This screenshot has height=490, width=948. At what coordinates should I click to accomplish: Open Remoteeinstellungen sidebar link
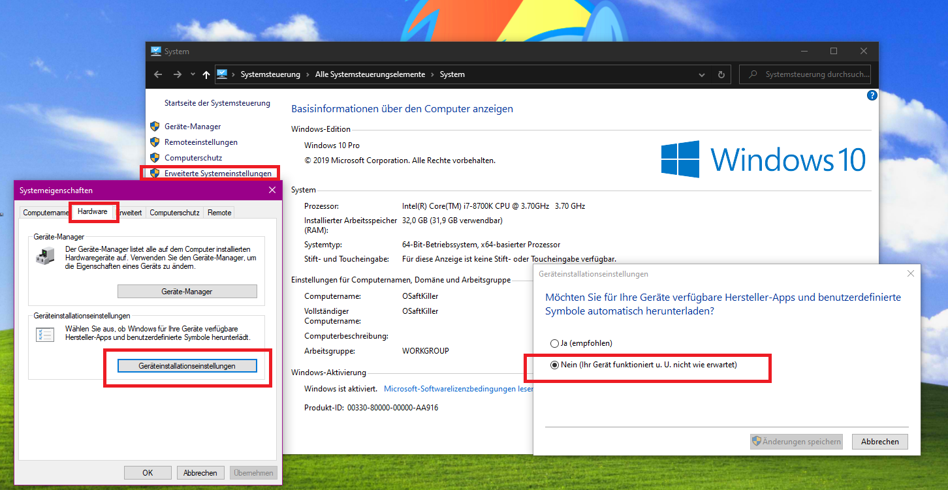pyautogui.click(x=201, y=142)
